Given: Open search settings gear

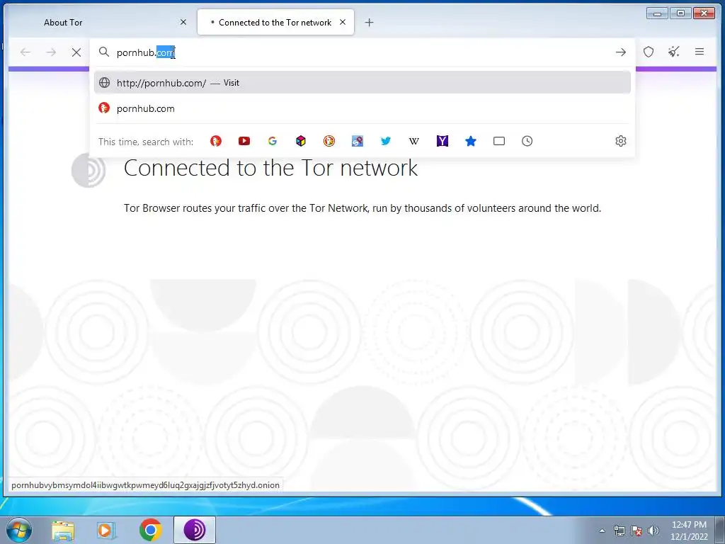Looking at the screenshot, I should coord(621,141).
